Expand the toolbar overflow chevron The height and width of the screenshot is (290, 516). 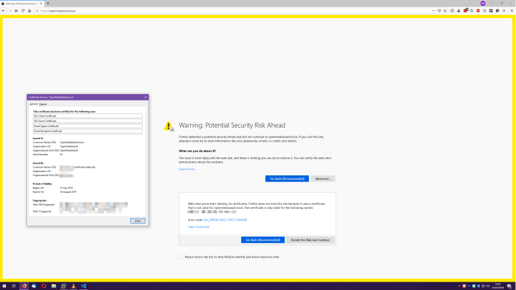[x=504, y=11]
